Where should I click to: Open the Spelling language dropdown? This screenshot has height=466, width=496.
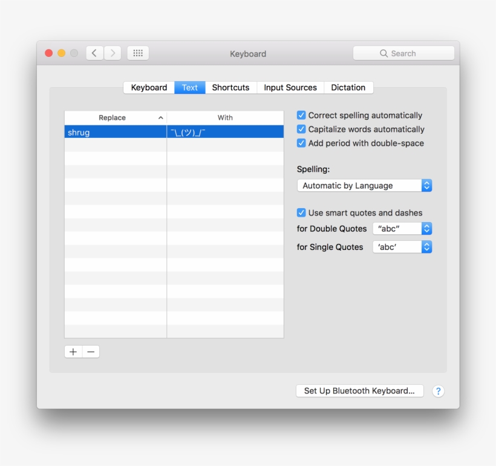364,185
